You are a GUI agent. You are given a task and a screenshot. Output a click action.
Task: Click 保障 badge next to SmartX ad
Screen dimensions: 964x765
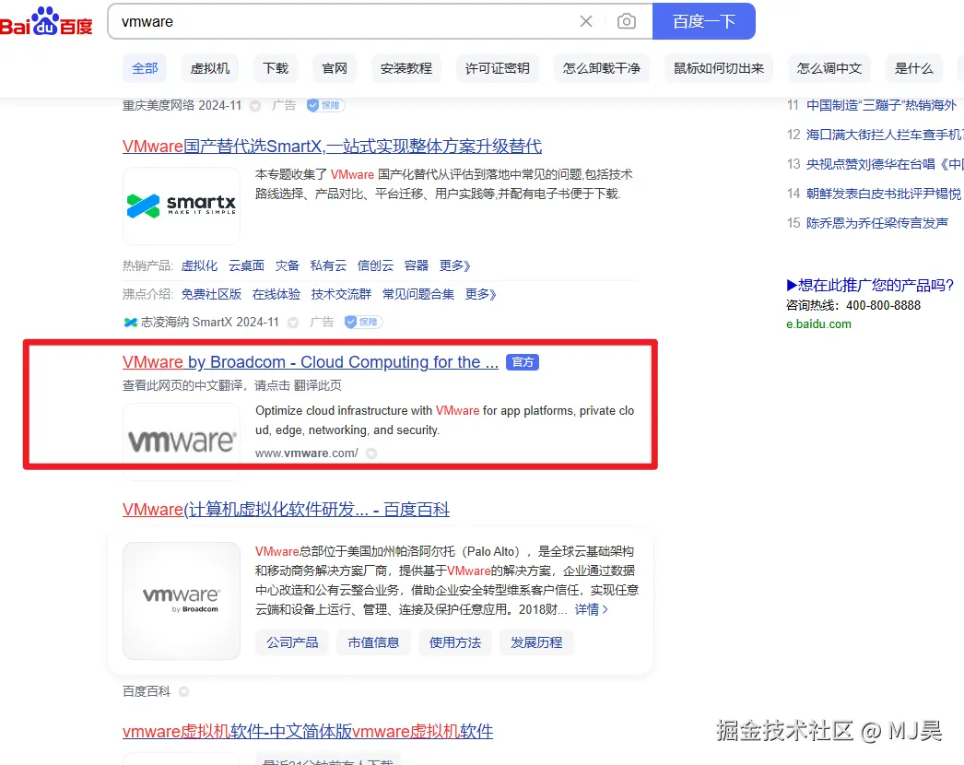click(363, 322)
